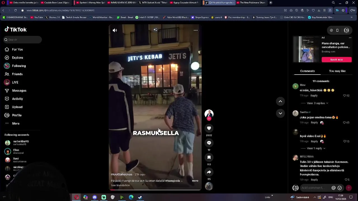The width and height of the screenshot is (358, 201).
Task: Like Mmv's comment with 92 likes
Action: click(x=345, y=95)
